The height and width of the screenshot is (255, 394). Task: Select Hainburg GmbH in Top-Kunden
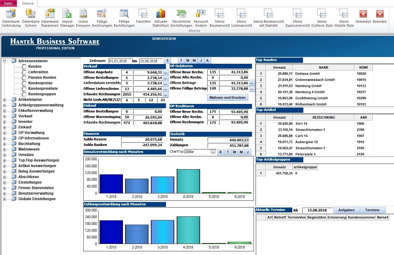[x=308, y=86]
